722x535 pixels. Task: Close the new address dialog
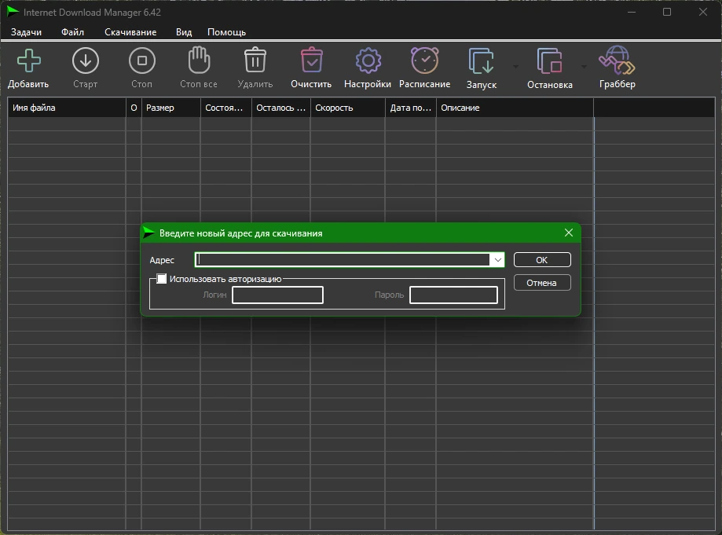click(569, 233)
